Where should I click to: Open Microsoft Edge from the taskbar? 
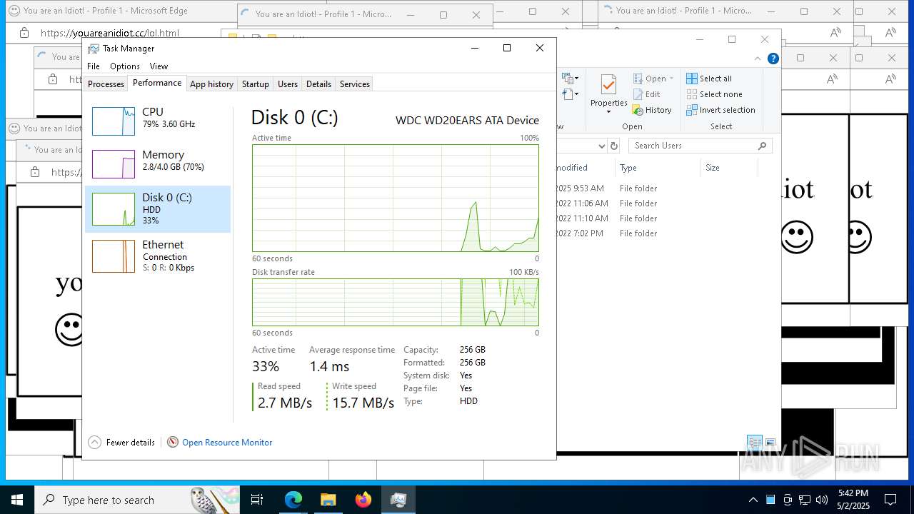click(293, 500)
